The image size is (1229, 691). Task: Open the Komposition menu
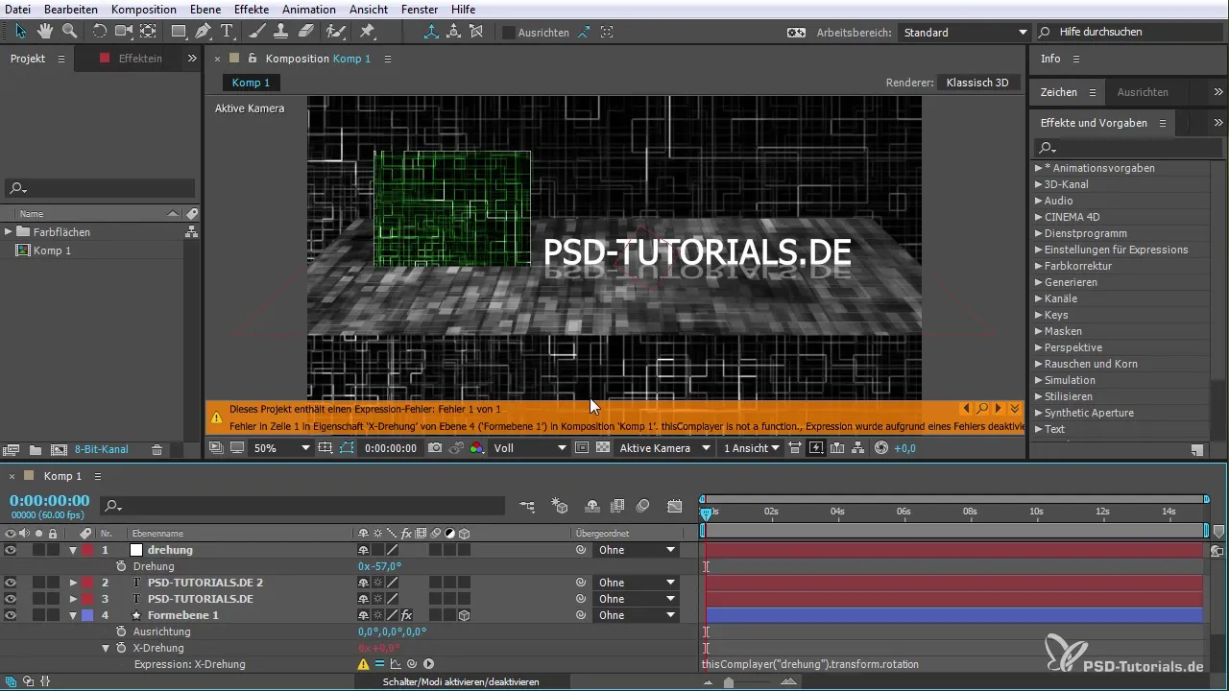144,9
